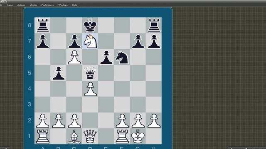Select the white pawn on d4
Viewport: 266px width, 149px height.
tap(90, 89)
